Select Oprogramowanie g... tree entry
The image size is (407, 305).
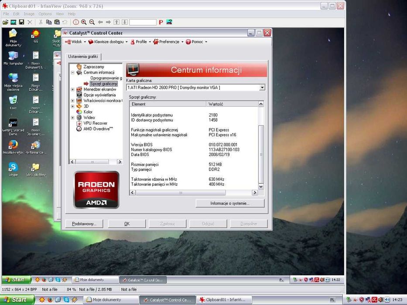pyautogui.click(x=106, y=78)
